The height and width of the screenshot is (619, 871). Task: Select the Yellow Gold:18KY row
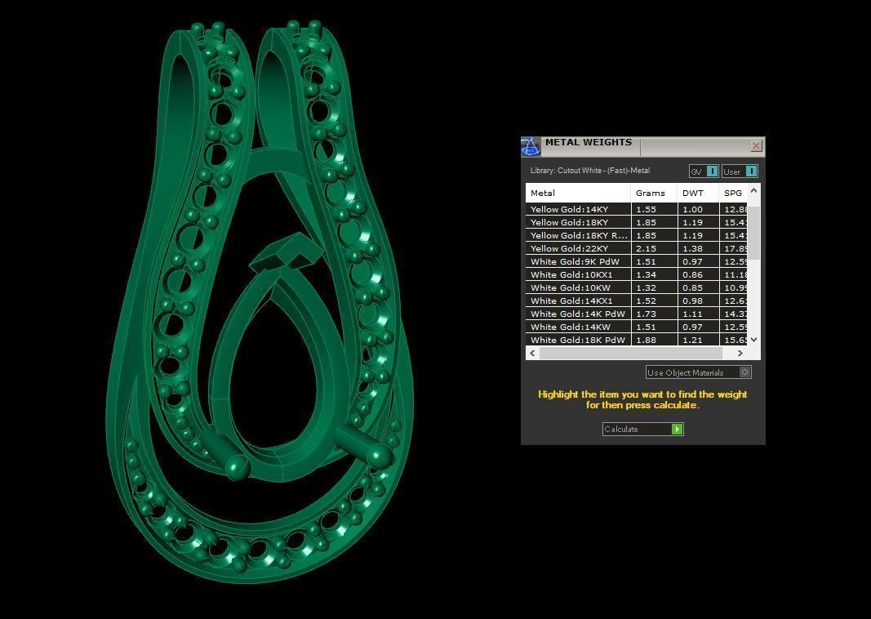(x=637, y=221)
